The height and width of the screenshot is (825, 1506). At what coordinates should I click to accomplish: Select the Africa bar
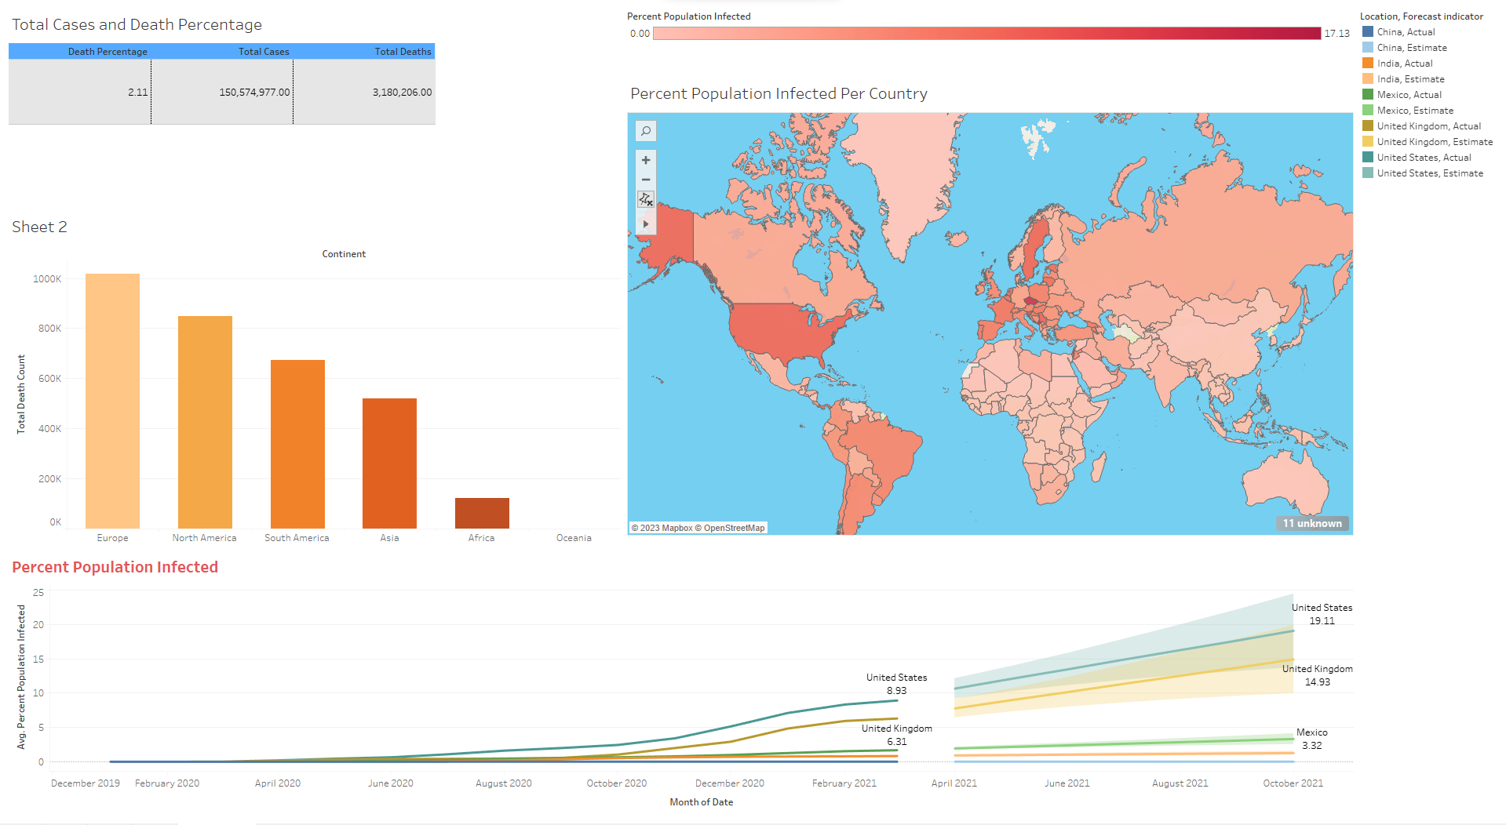point(482,513)
